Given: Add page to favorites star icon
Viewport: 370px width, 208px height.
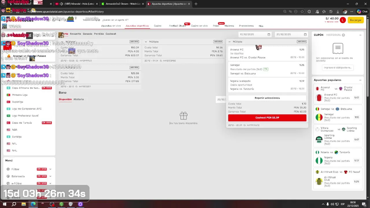Looking at the screenshot, I should [302, 12].
